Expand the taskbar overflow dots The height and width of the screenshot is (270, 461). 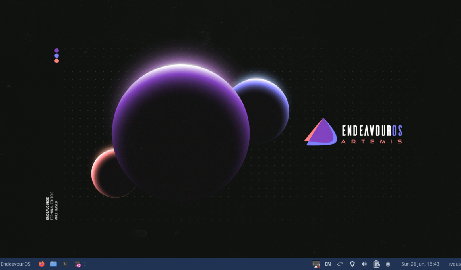(x=85, y=264)
